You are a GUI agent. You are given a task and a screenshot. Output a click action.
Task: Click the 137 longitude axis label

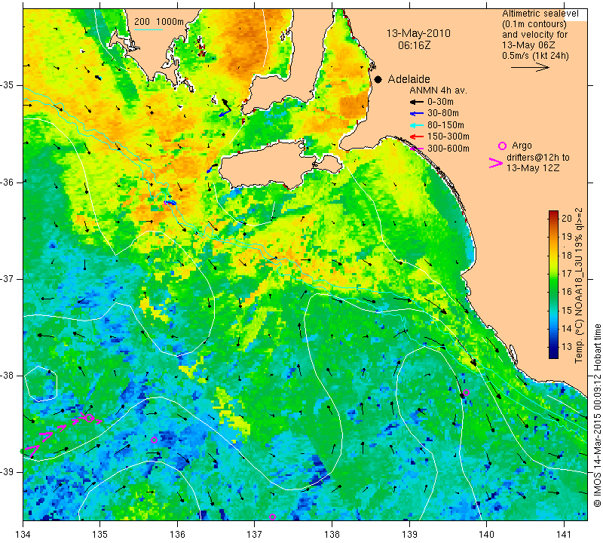255,534
